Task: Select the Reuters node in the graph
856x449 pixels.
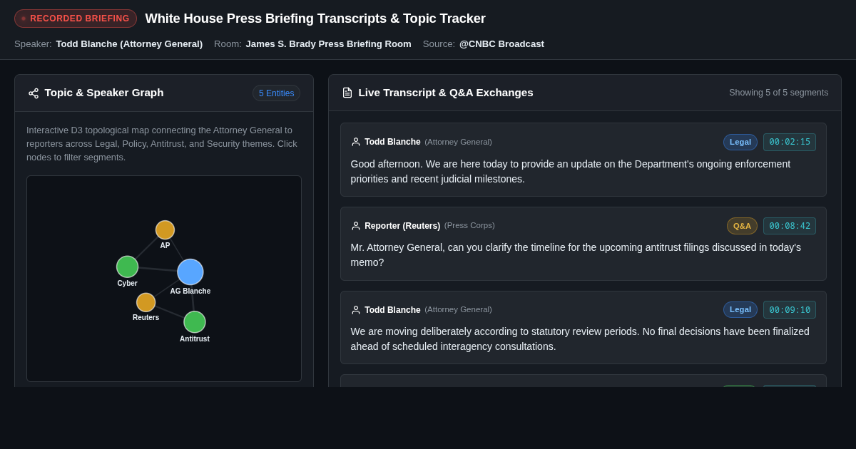Action: [x=146, y=302]
